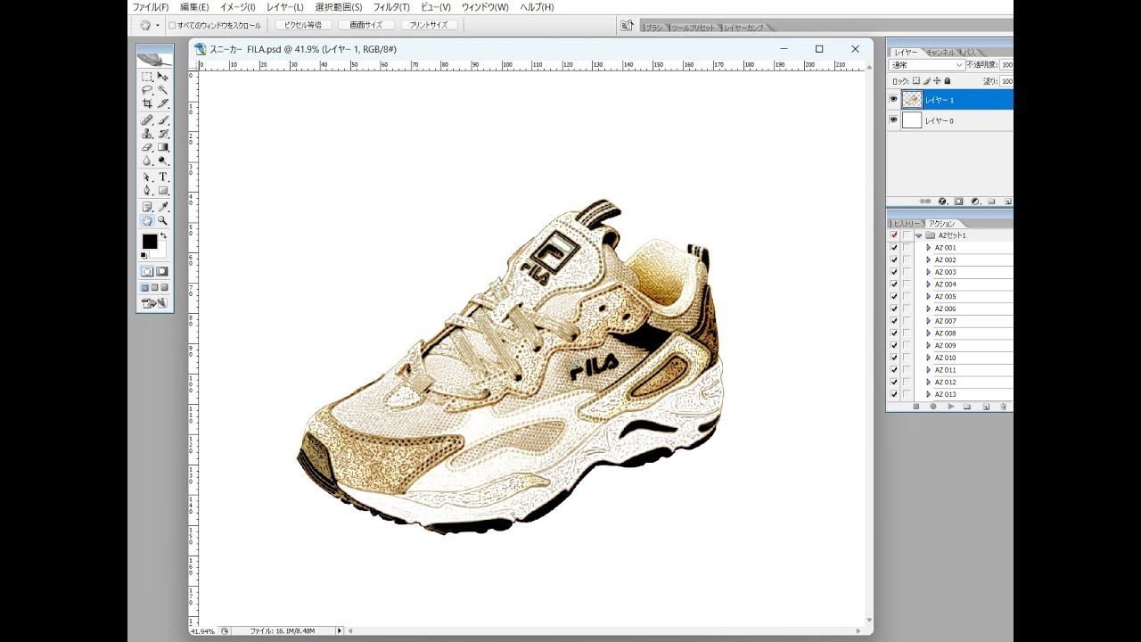Select the Dodge tool
Viewport: 1141px width, 642px height.
coord(163,160)
